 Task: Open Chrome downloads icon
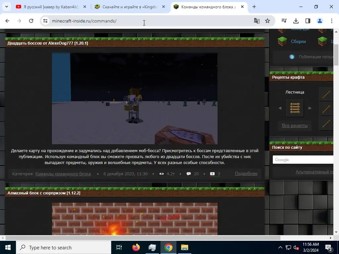click(x=296, y=21)
